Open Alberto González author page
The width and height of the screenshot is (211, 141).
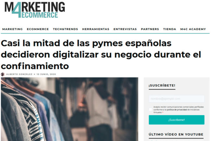19,74
